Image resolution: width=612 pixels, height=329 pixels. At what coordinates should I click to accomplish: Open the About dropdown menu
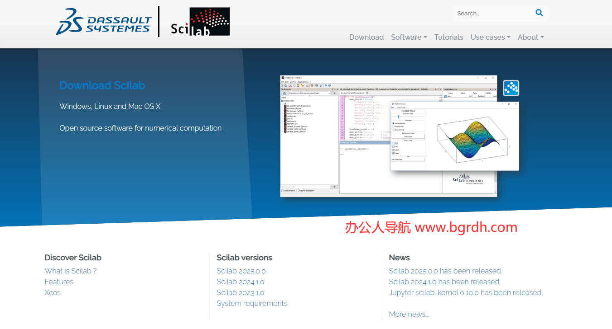[x=530, y=37]
